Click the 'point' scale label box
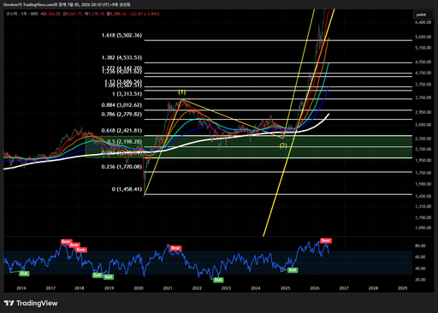The width and height of the screenshot is (438, 313). coord(423,15)
